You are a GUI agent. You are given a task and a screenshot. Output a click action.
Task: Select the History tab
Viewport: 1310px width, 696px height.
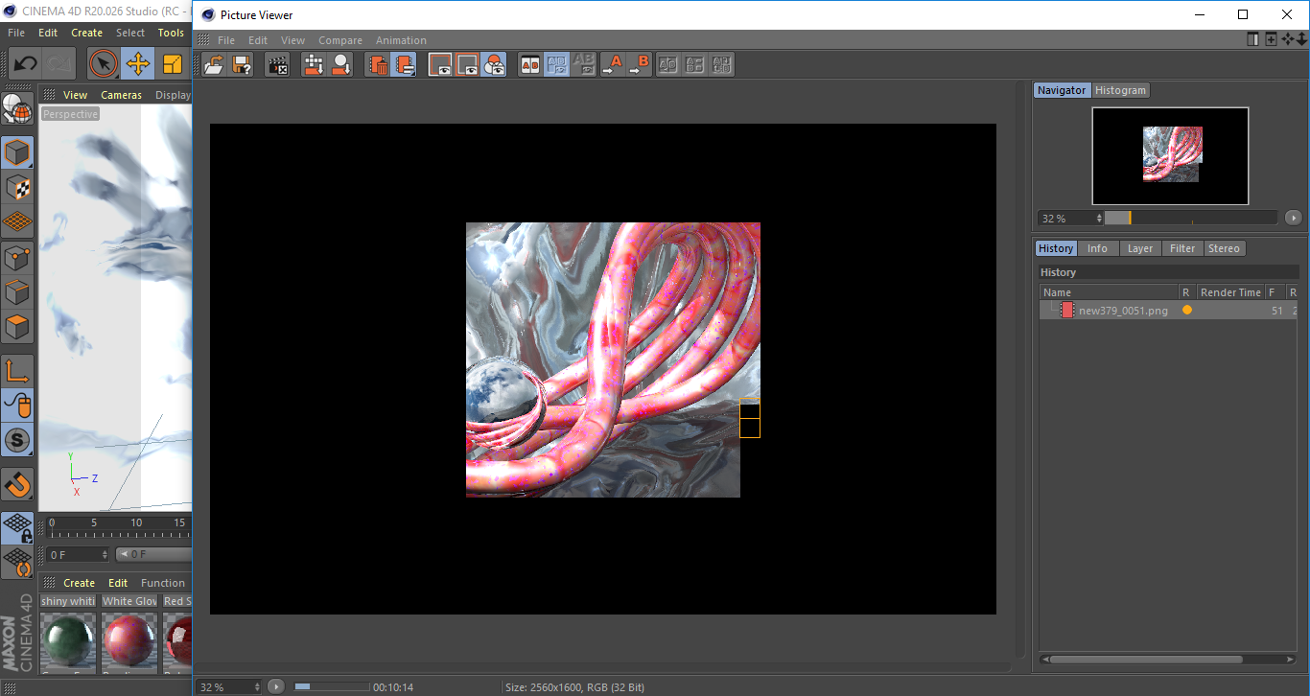tap(1056, 248)
